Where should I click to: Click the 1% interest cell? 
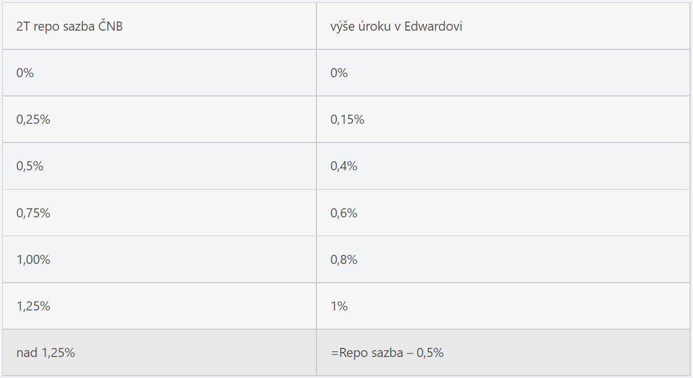tap(503, 306)
